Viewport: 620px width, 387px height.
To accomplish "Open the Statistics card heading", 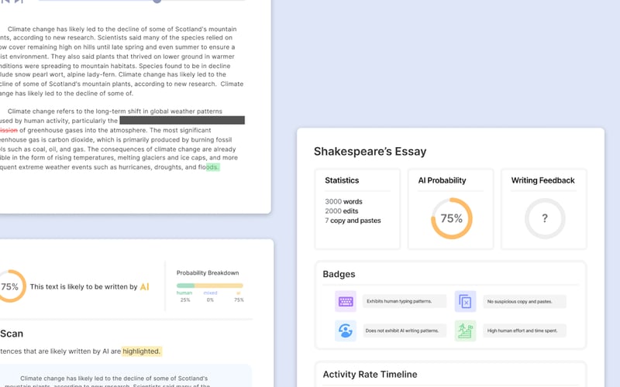I will point(342,180).
